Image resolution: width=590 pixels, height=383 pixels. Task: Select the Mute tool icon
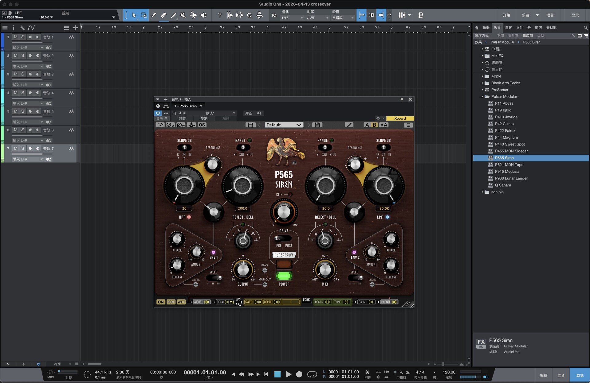tap(183, 15)
